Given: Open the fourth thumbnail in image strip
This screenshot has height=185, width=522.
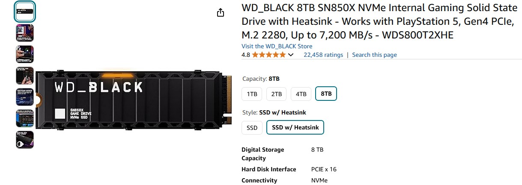Looking at the screenshot, I should [25, 76].
